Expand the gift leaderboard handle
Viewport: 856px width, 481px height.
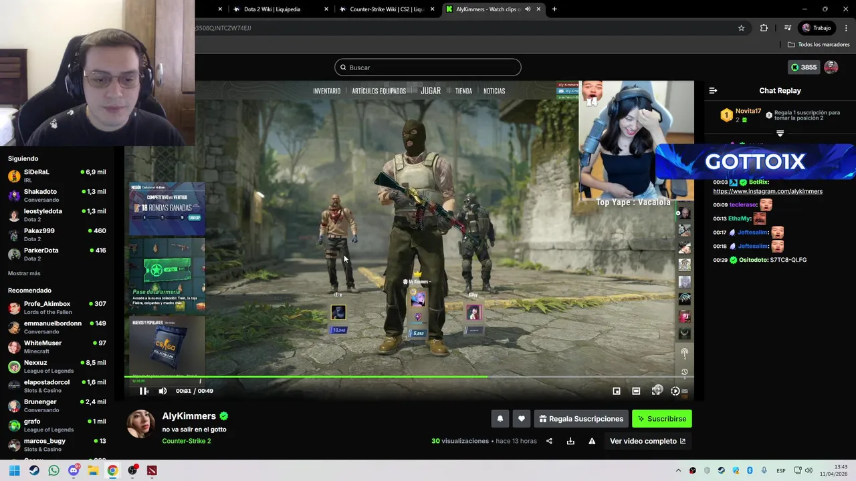[x=780, y=134]
